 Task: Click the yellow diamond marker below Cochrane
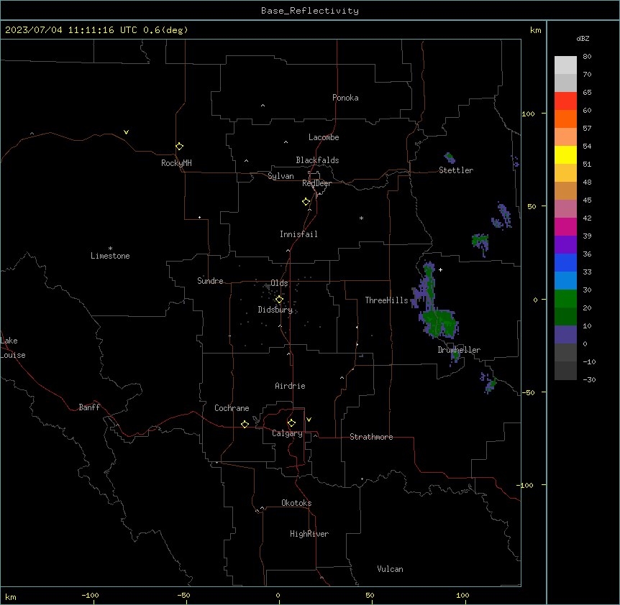click(245, 424)
